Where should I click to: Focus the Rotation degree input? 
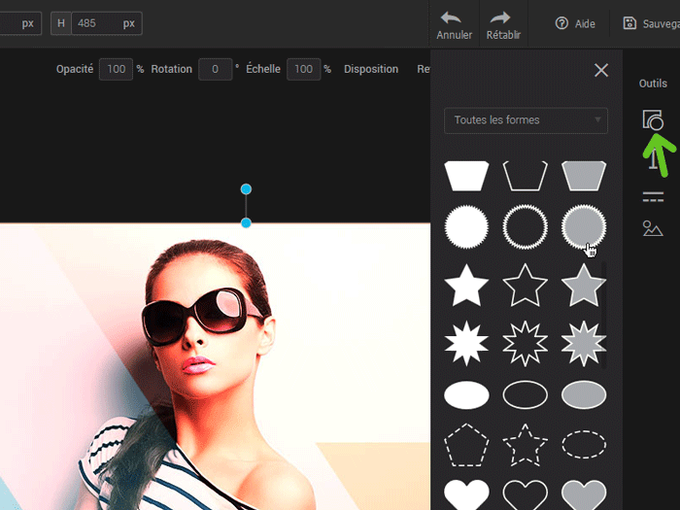click(x=215, y=69)
